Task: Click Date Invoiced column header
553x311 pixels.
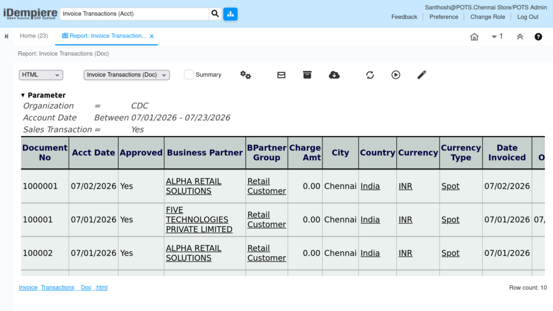Action: click(507, 153)
